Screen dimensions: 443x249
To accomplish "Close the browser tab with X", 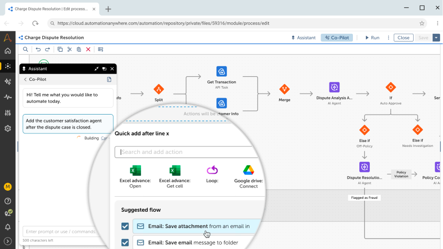I will tap(94, 9).
